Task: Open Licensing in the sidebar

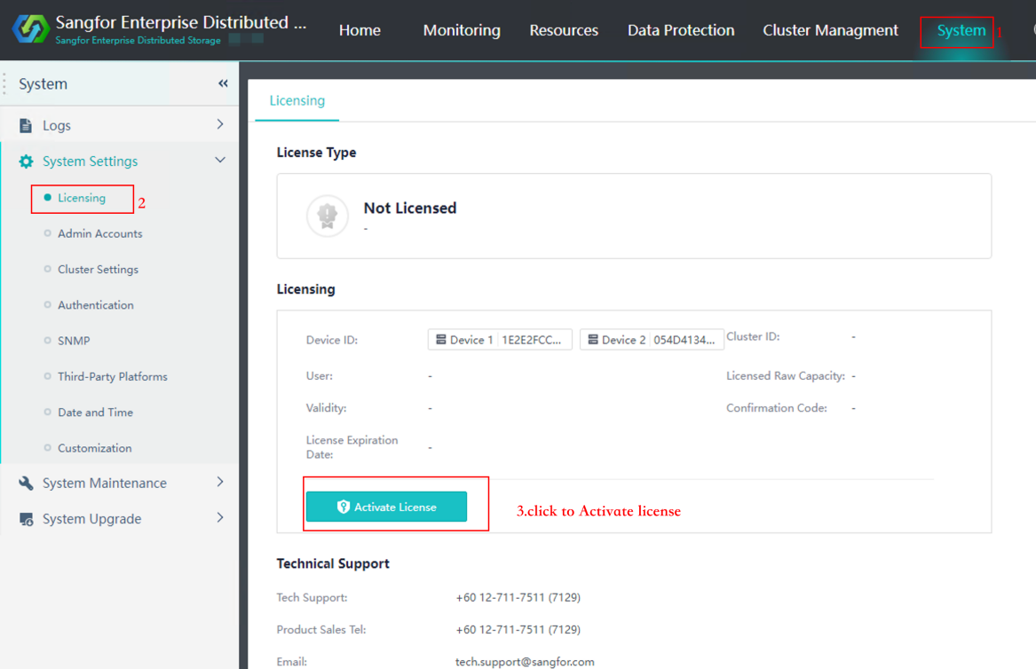Action: point(82,198)
